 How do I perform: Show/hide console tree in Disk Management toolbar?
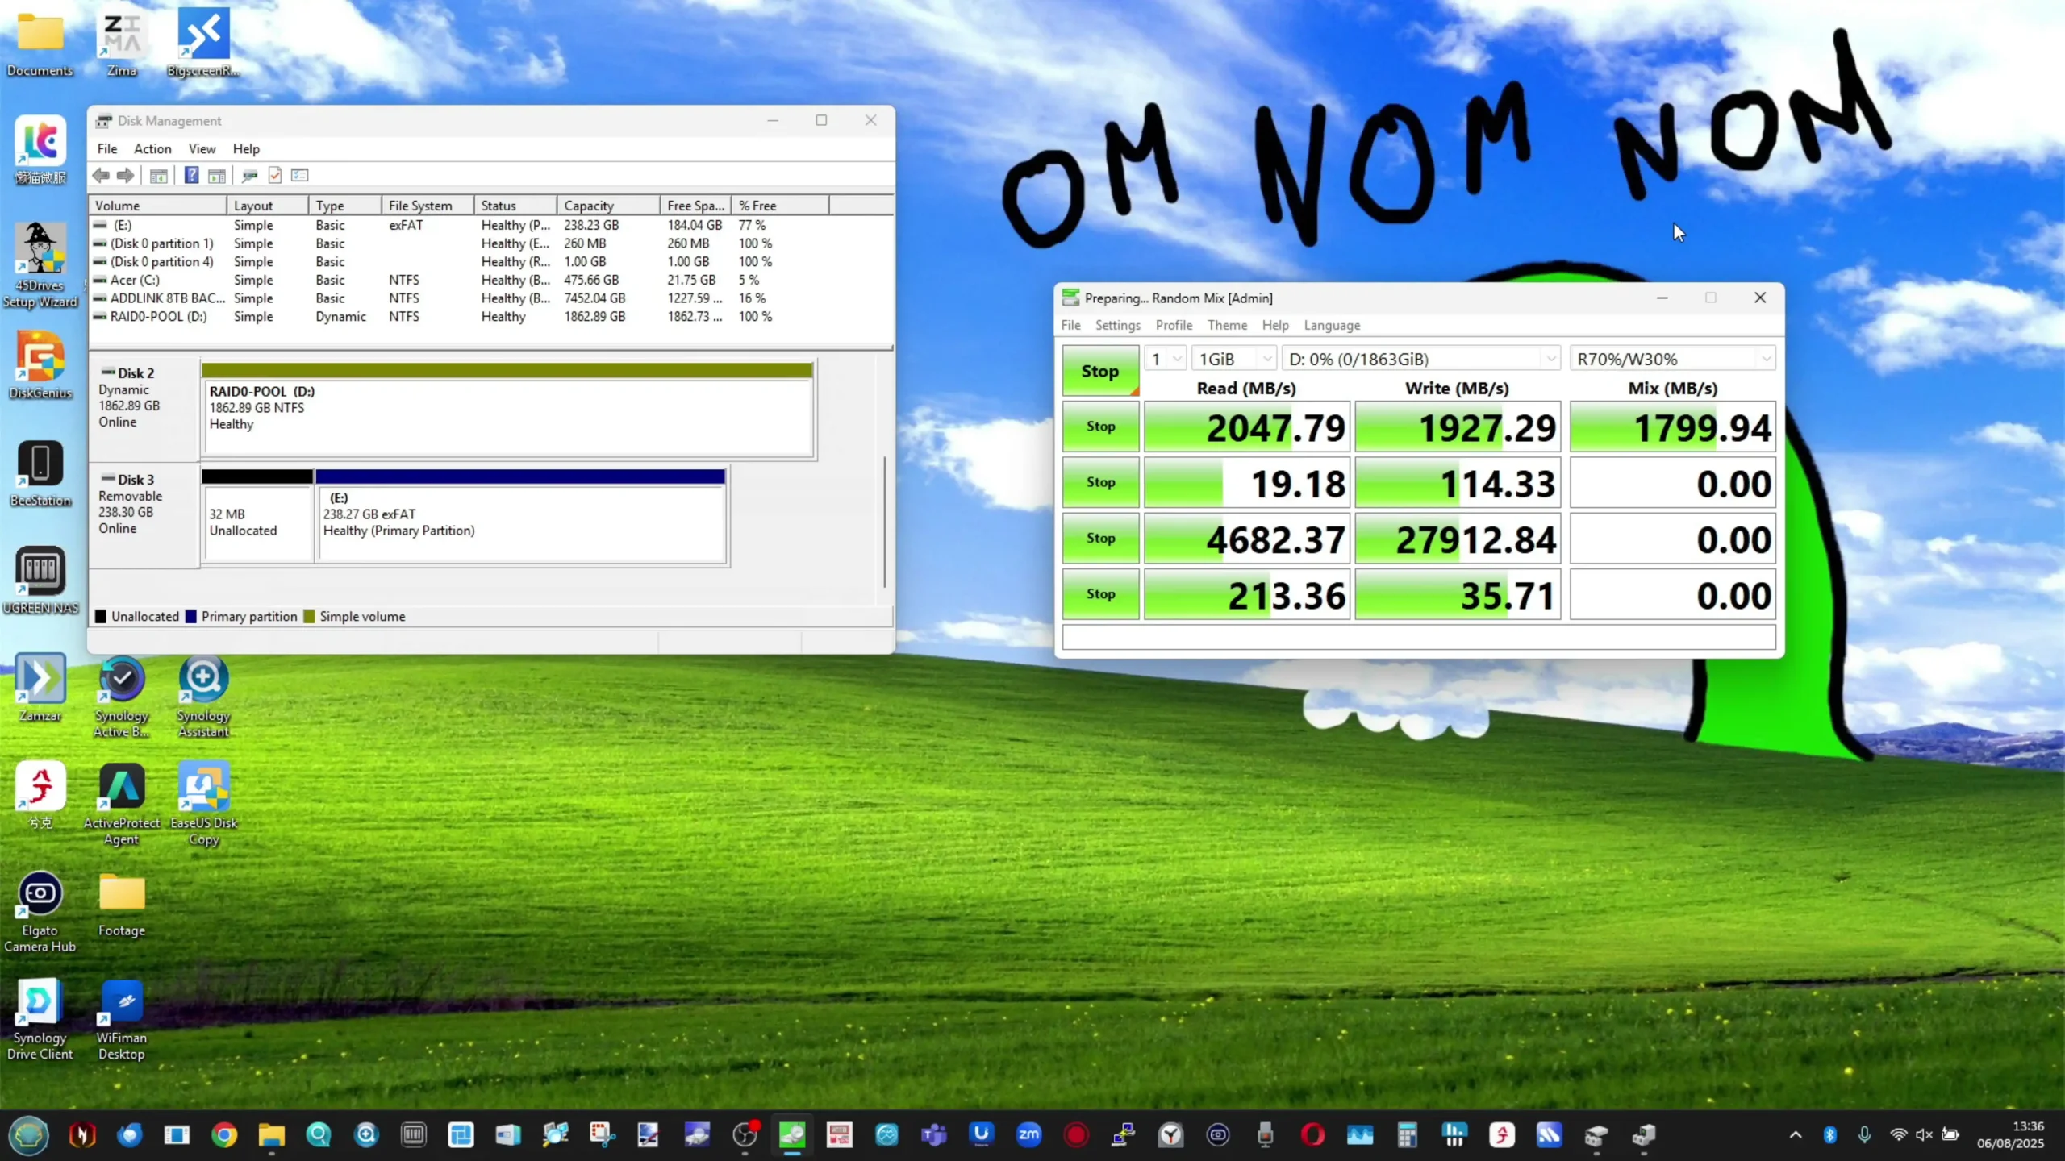158,175
